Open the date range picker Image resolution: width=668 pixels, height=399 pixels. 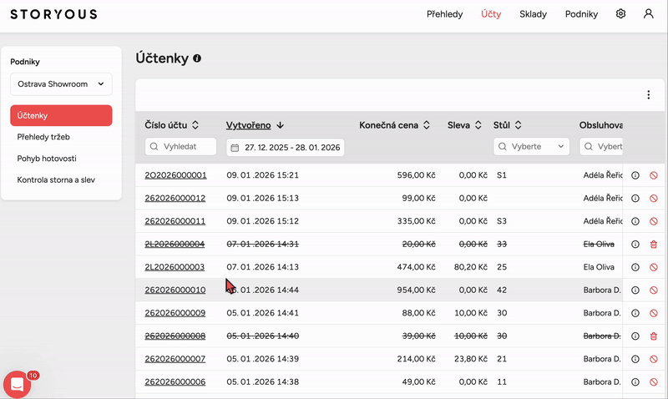pyautogui.click(x=286, y=148)
